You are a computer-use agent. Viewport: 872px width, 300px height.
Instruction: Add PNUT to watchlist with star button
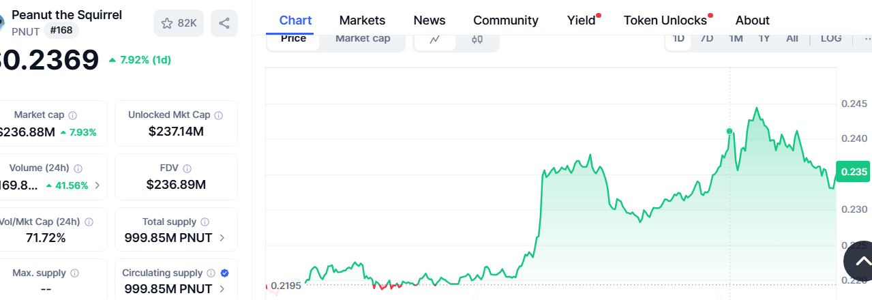pyautogui.click(x=179, y=23)
